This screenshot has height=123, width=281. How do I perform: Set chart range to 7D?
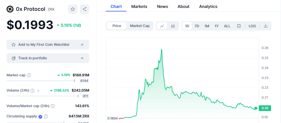[x=197, y=26]
